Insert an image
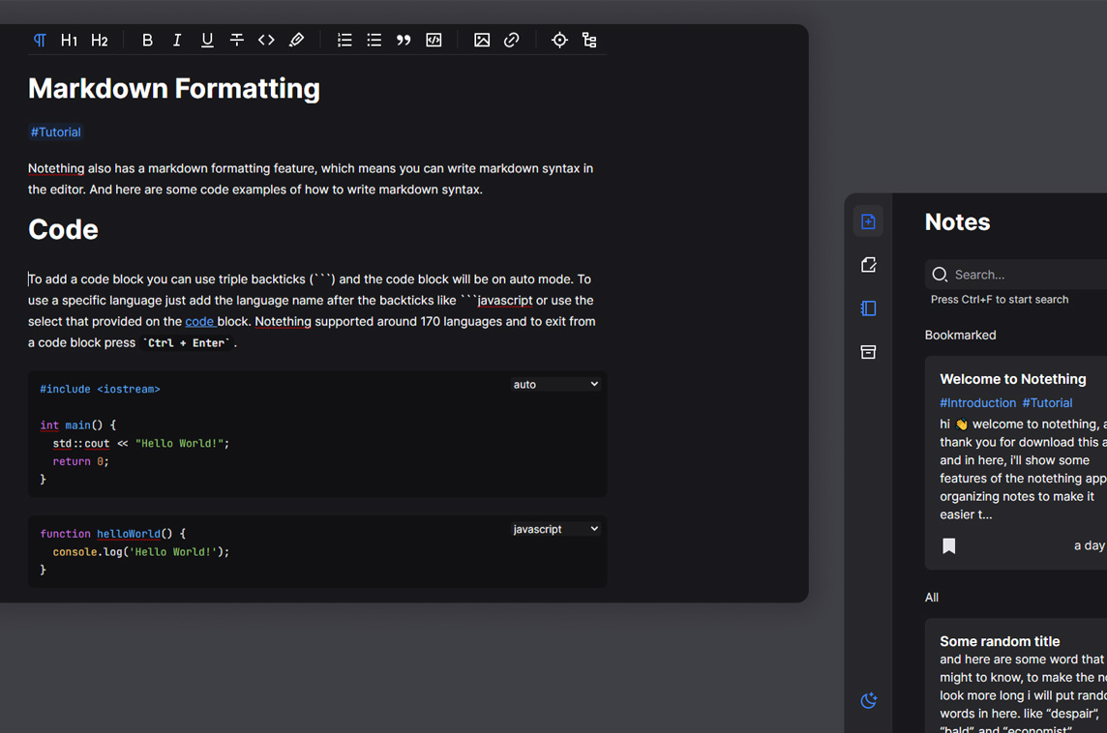1107x733 pixels. (482, 41)
